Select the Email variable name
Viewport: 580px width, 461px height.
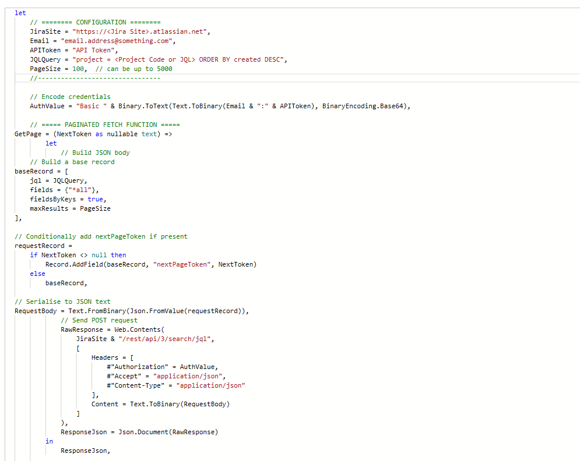click(x=38, y=41)
